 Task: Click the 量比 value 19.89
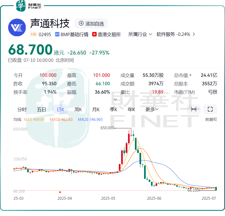coord(158,92)
